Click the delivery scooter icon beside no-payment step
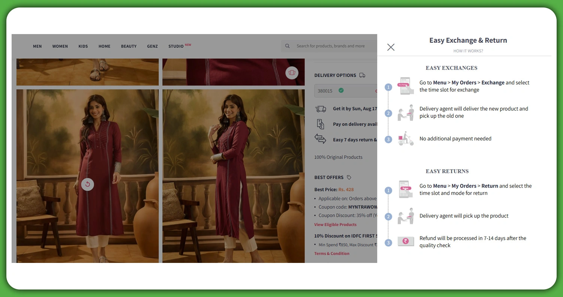 [406, 138]
